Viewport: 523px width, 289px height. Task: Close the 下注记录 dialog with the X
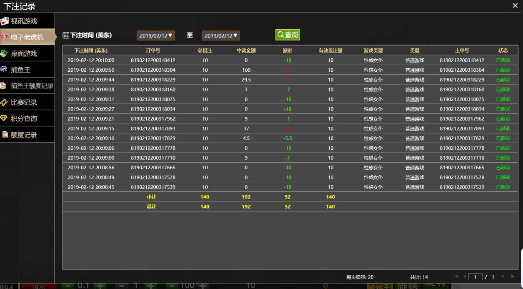[x=515, y=5]
